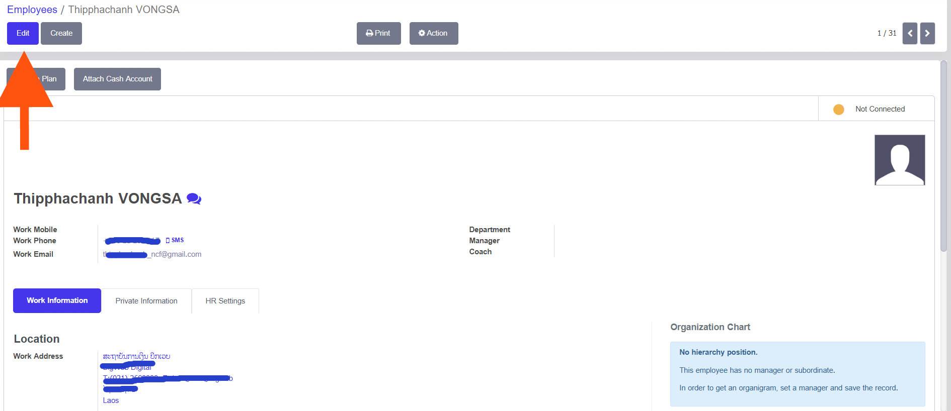Click the Create button
Viewport: 951px width, 411px height.
61,33
